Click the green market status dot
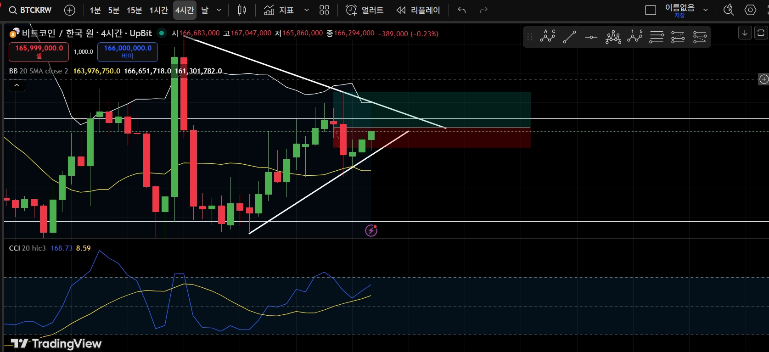769x352 pixels. (x=162, y=33)
